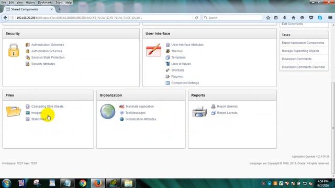The height and width of the screenshot is (188, 335).
Task: Close the Shared Components tab
Action: pos(51,9)
